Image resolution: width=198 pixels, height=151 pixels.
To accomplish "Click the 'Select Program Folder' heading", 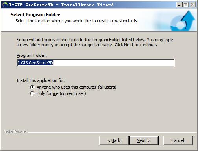I will tap(35, 15).
